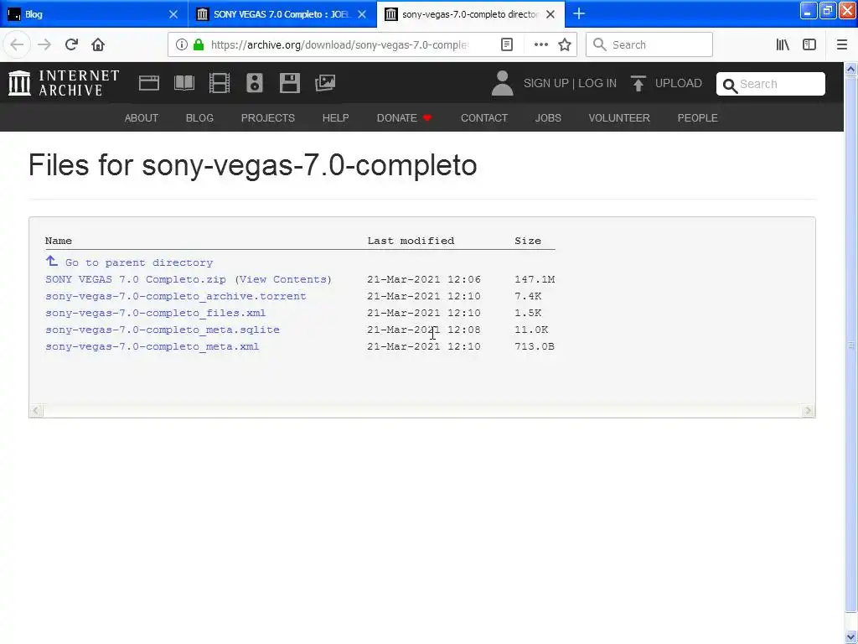
Task: Download SONY VEGAS 7.0 Completo.zip
Action: pyautogui.click(x=136, y=279)
